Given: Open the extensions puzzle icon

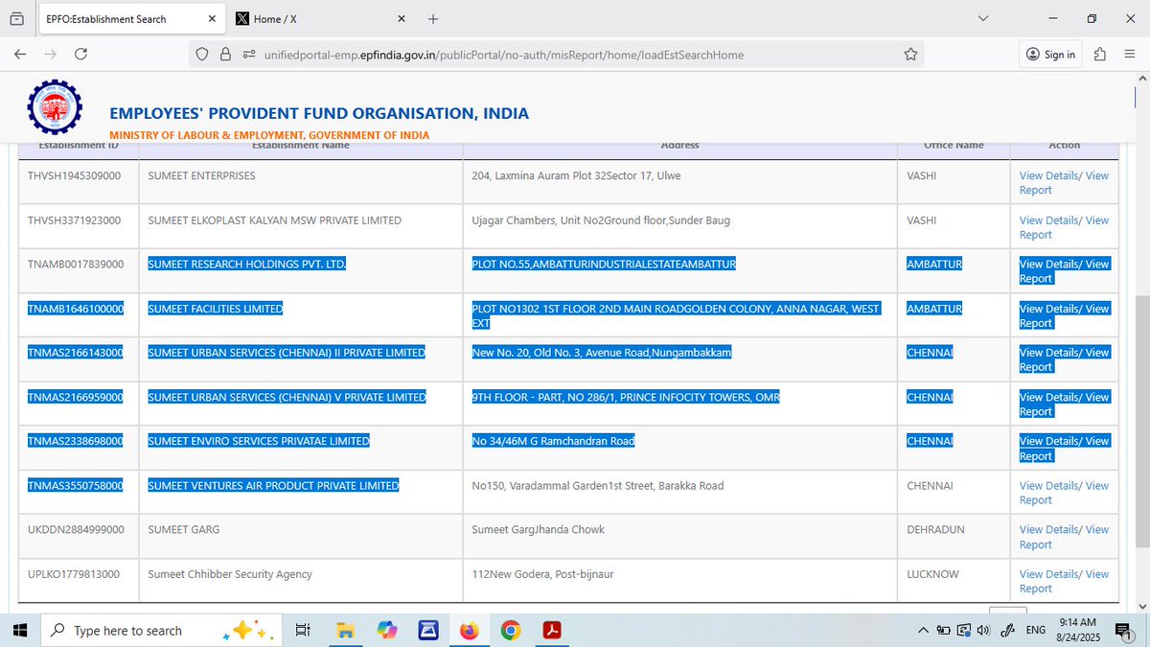Looking at the screenshot, I should [x=1100, y=55].
